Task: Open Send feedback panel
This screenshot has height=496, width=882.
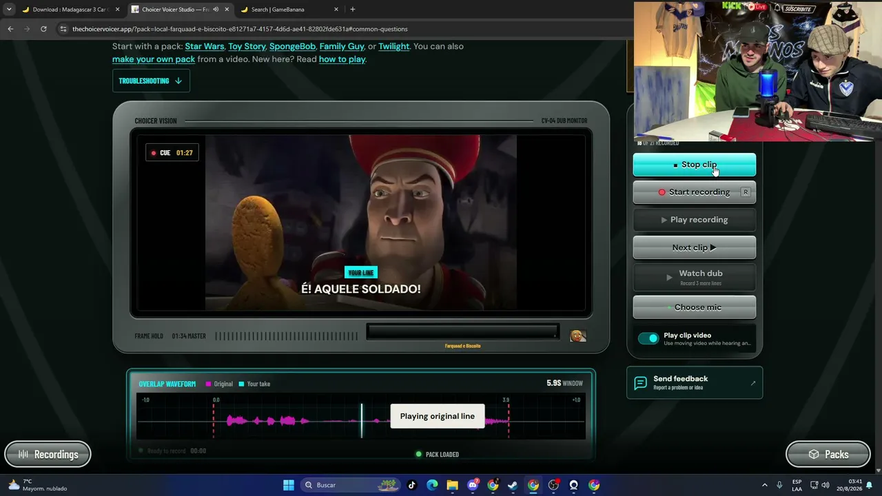Action: pos(695,382)
